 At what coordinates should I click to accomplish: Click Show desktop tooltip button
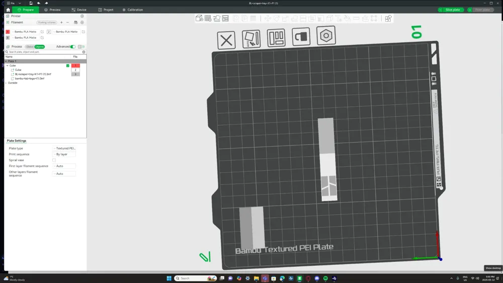click(493, 268)
